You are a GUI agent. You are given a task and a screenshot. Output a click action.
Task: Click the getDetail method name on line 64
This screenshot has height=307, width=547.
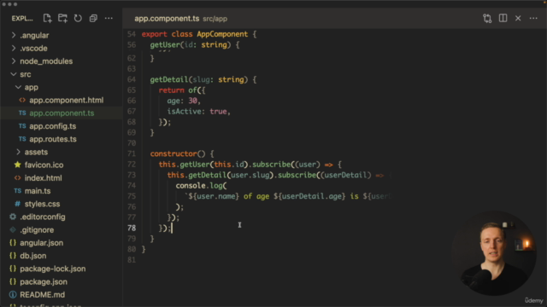click(169, 79)
